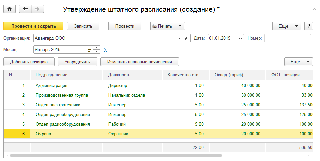The height and width of the screenshot is (161, 320).
Task: Open the date calendar picker icon
Action: (240, 38)
